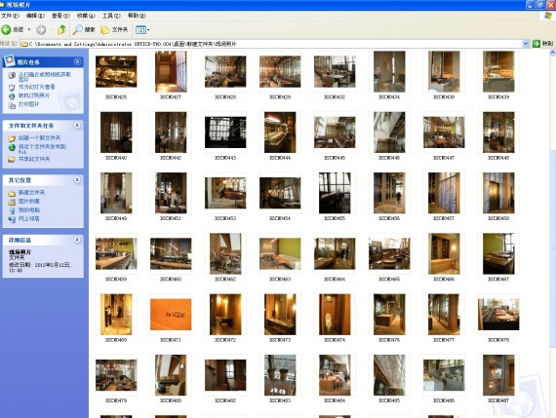
Task: Expand the address bar dropdown
Action: click(x=526, y=44)
